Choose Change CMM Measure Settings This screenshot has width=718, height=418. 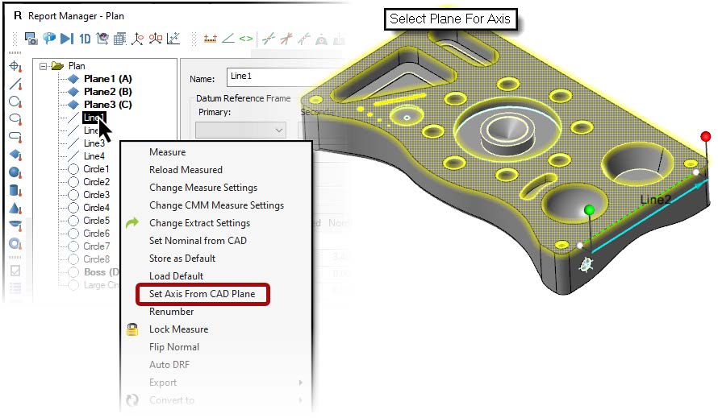point(216,205)
